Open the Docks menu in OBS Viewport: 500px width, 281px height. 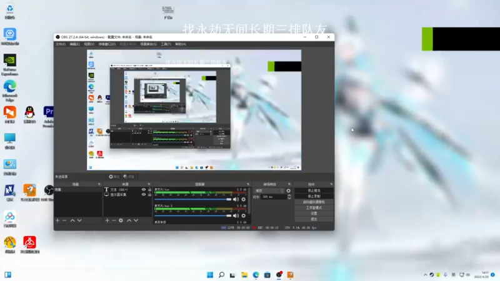[x=107, y=44]
